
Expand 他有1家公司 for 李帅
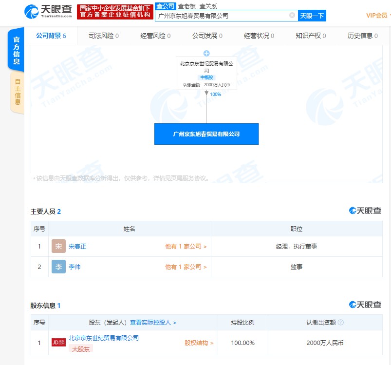click(x=186, y=267)
